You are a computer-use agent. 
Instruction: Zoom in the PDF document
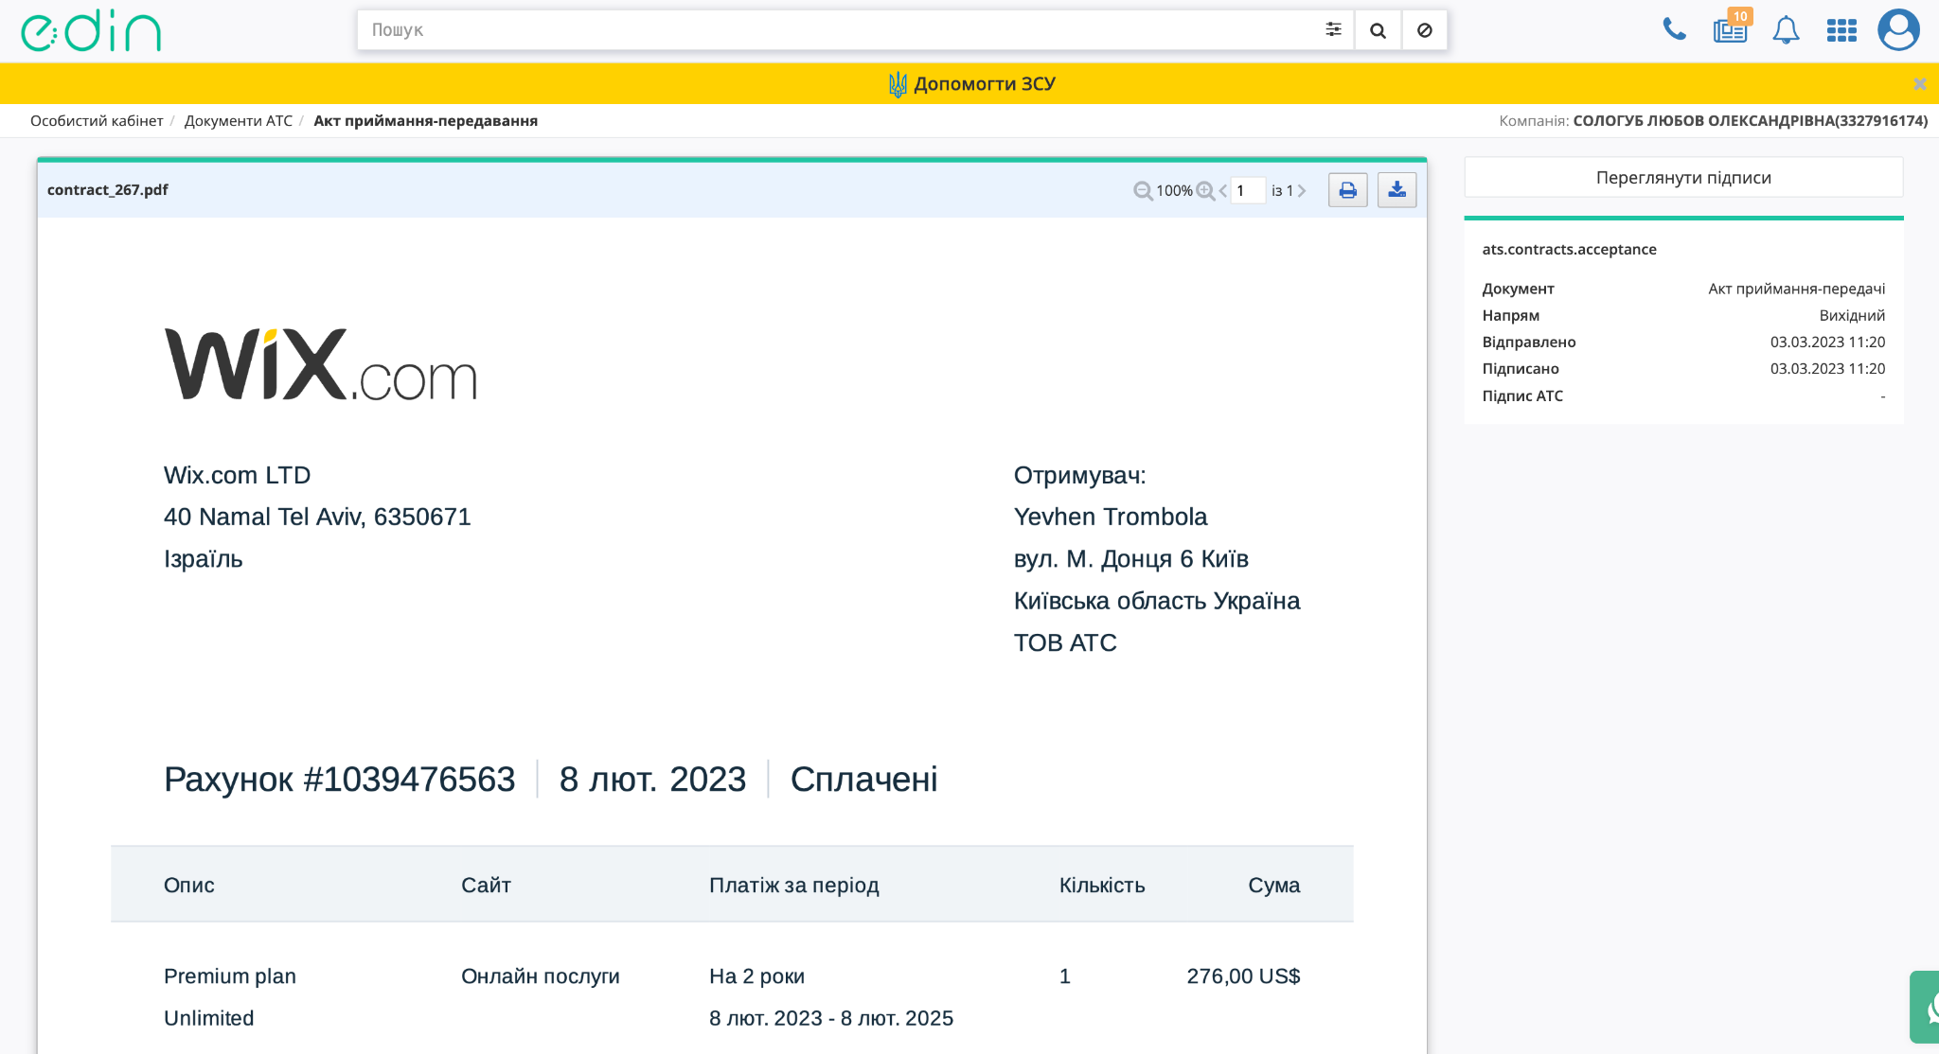click(1205, 191)
